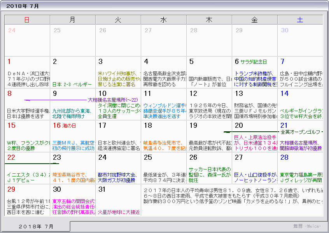329x233 pixels.
Task: Open the 岐阜県多治見市 entry on day 18
Action: tap(165, 145)
